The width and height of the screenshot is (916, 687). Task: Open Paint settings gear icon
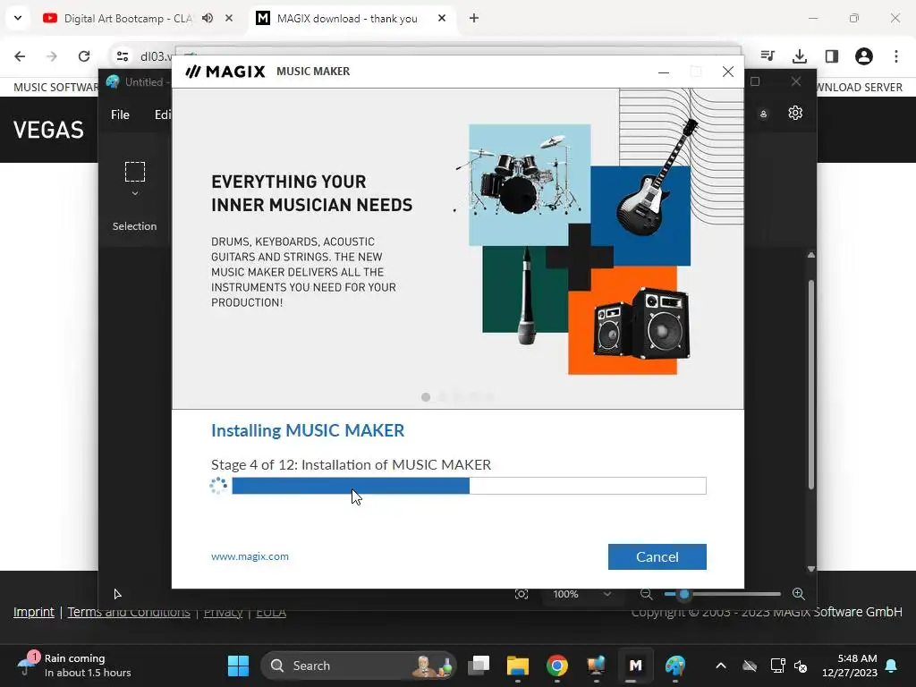[795, 113]
